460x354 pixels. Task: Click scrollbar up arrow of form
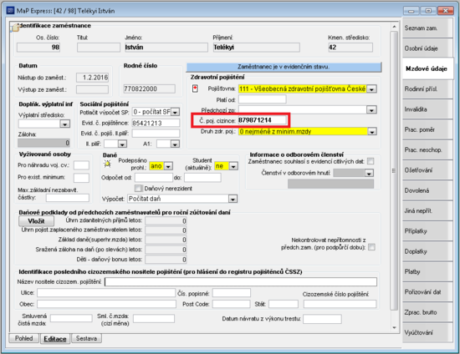(394, 27)
